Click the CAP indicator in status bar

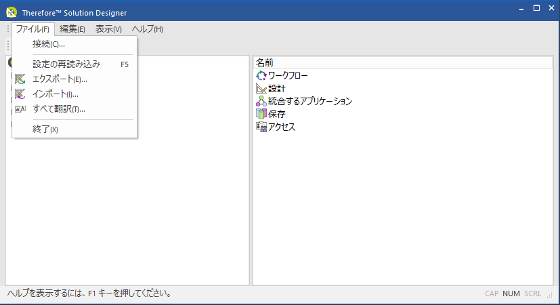[x=492, y=293]
